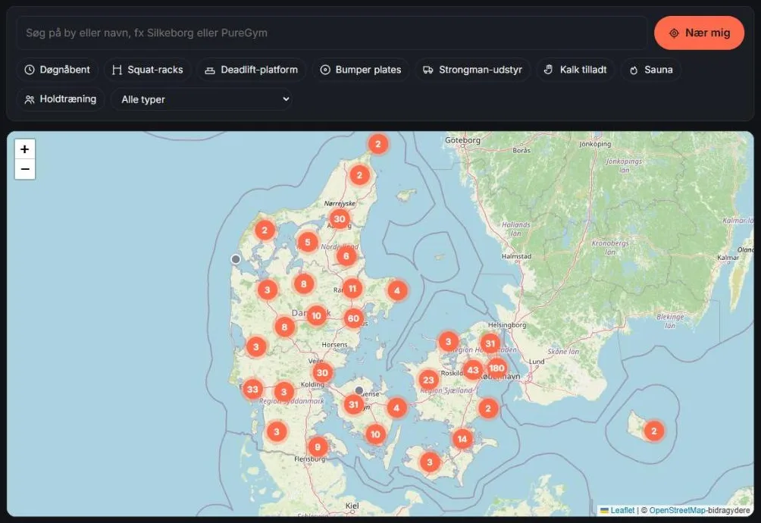761x523 pixels.
Task: Open the Alle typer dropdown
Action: [x=202, y=99]
